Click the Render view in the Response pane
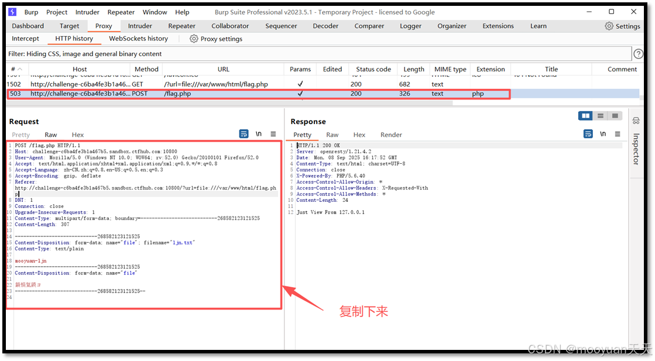 [390, 135]
